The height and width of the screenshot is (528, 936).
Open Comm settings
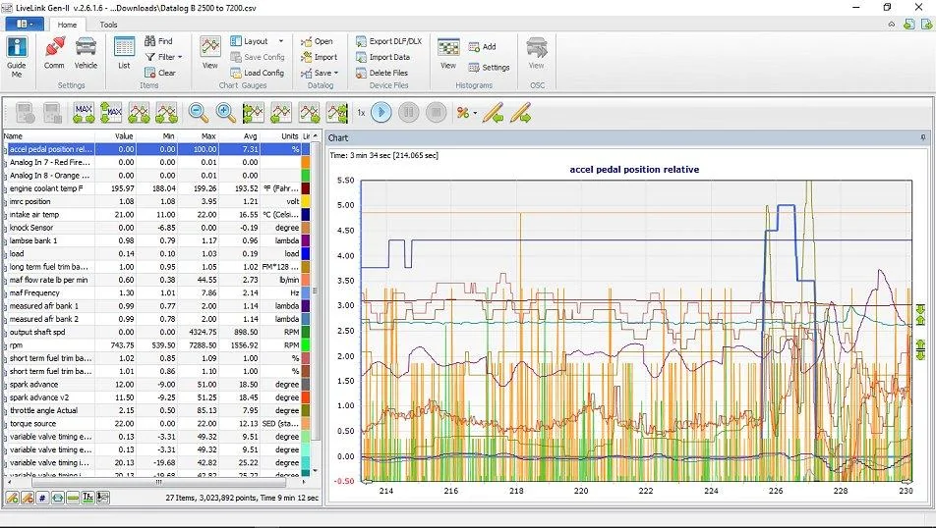click(54, 53)
